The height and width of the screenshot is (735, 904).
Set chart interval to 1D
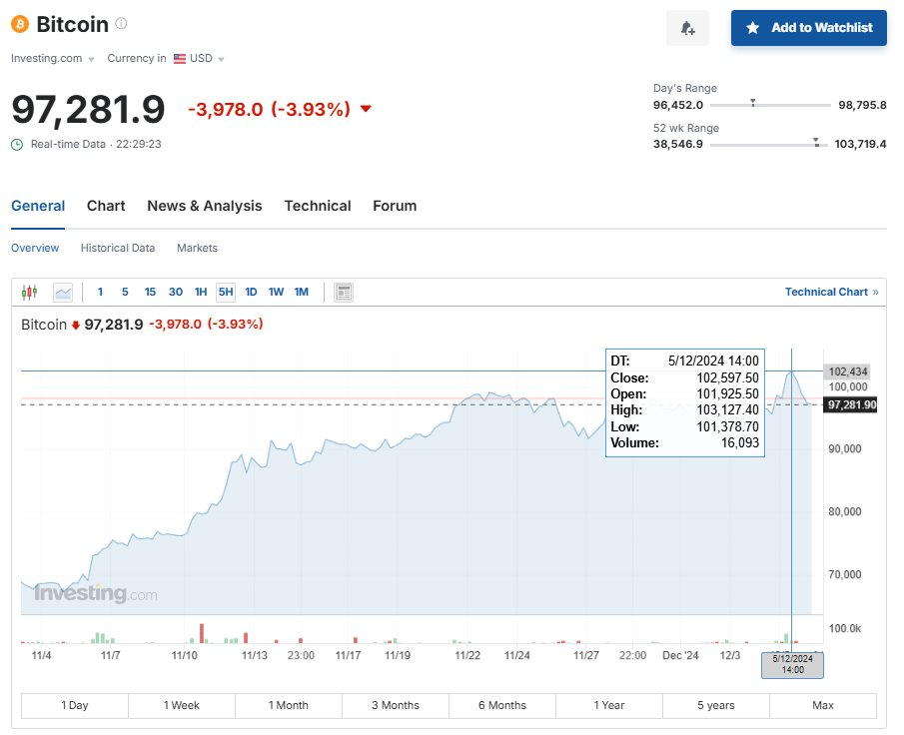[252, 293]
